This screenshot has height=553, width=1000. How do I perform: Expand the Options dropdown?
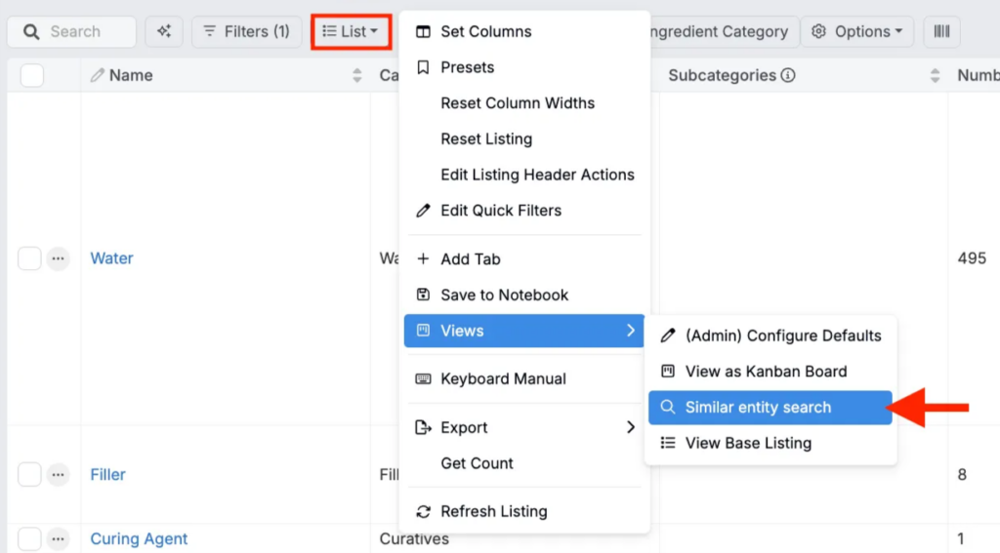857,32
